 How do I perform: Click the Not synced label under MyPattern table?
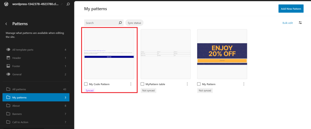149,91
